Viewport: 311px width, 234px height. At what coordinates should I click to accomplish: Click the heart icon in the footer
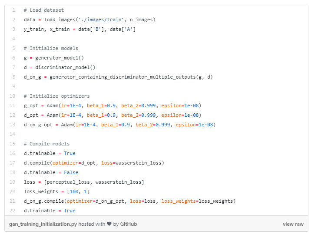tap(108, 224)
